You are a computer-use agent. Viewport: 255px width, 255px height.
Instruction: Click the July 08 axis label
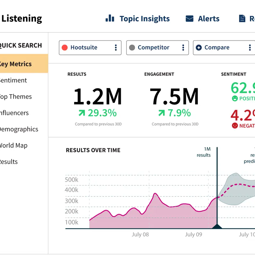coord(140,234)
